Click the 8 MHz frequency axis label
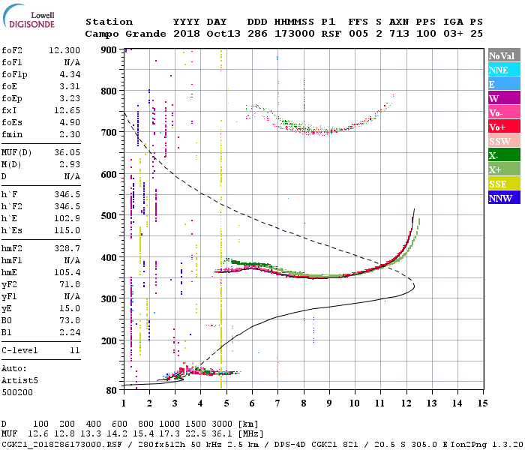This screenshot has height=450, width=525. [304, 403]
